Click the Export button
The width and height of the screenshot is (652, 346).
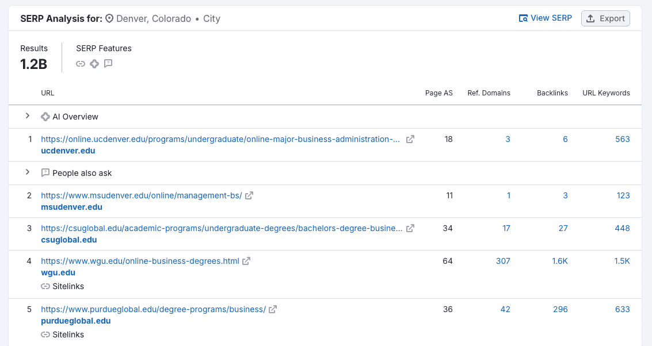(x=605, y=18)
